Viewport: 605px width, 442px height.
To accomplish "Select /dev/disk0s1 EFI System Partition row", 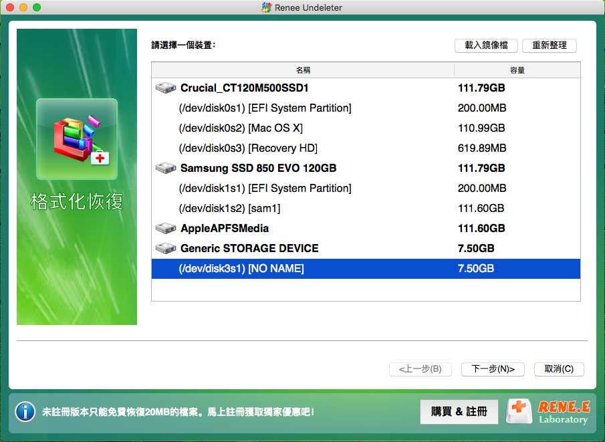I will (366, 108).
